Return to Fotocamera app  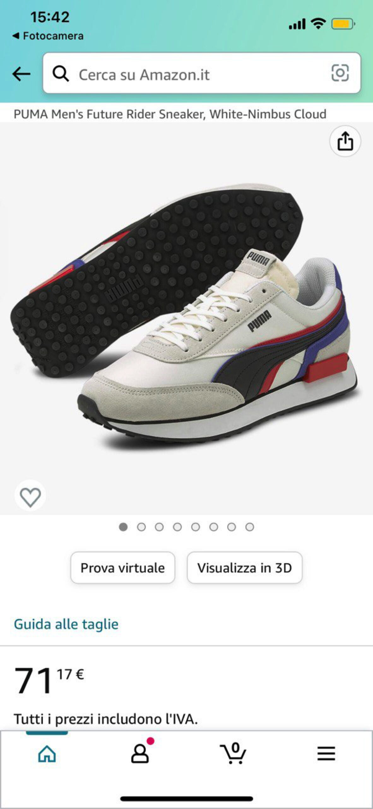pyautogui.click(x=48, y=36)
